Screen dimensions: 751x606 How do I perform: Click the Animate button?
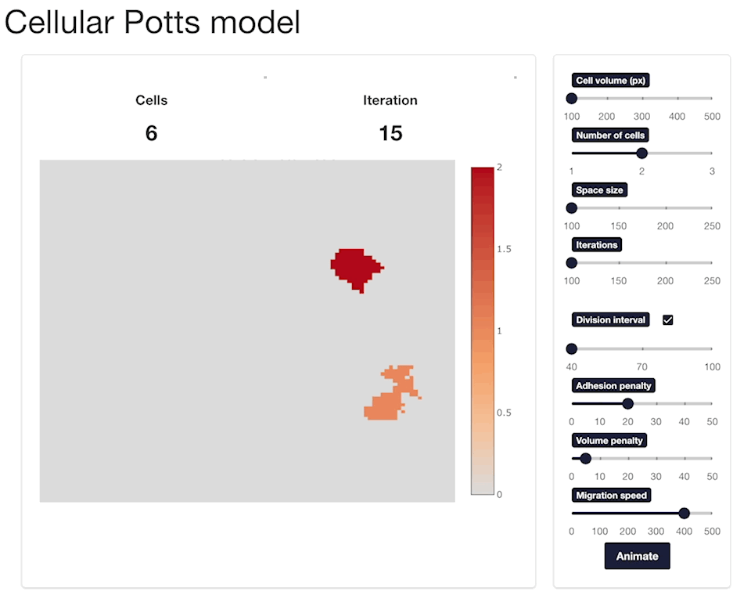click(637, 556)
